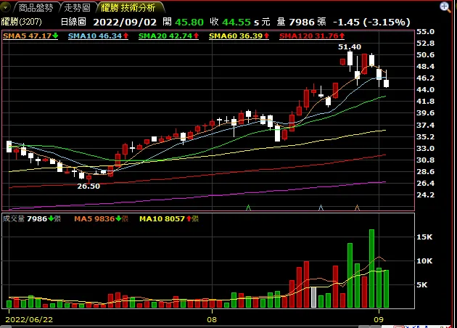Click the SMA10 46.34 indicator label
The height and width of the screenshot is (328, 457).
coord(98,36)
